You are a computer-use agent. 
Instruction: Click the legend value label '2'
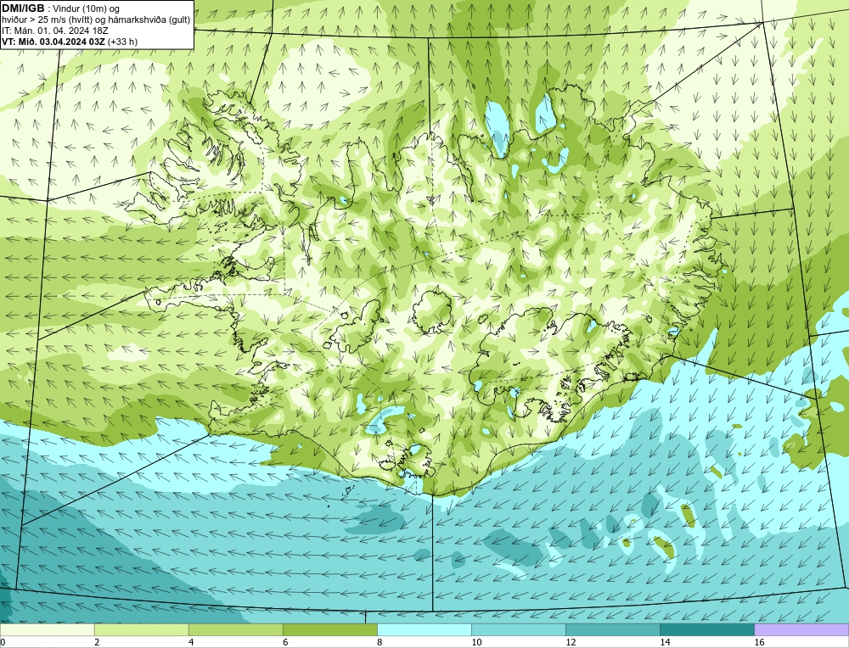click(x=97, y=642)
